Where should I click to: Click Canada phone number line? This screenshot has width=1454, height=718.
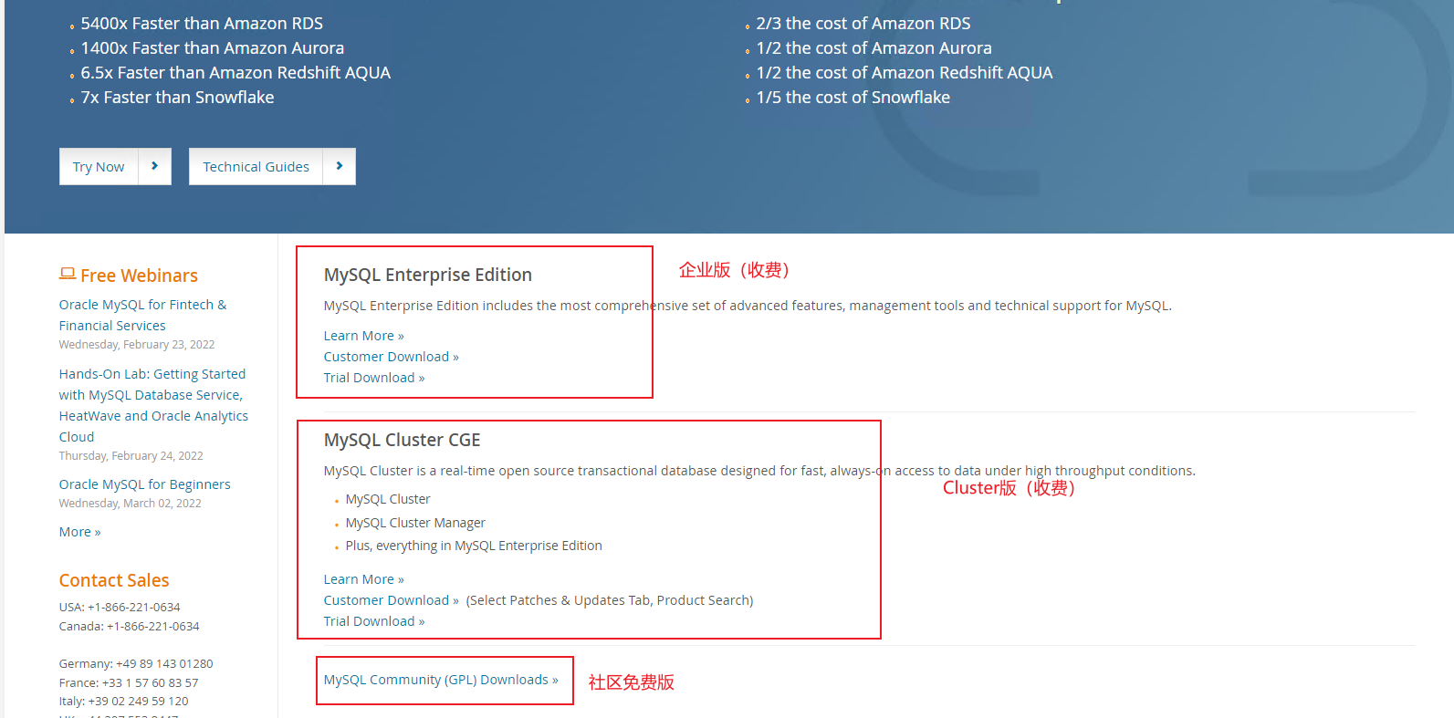[129, 626]
